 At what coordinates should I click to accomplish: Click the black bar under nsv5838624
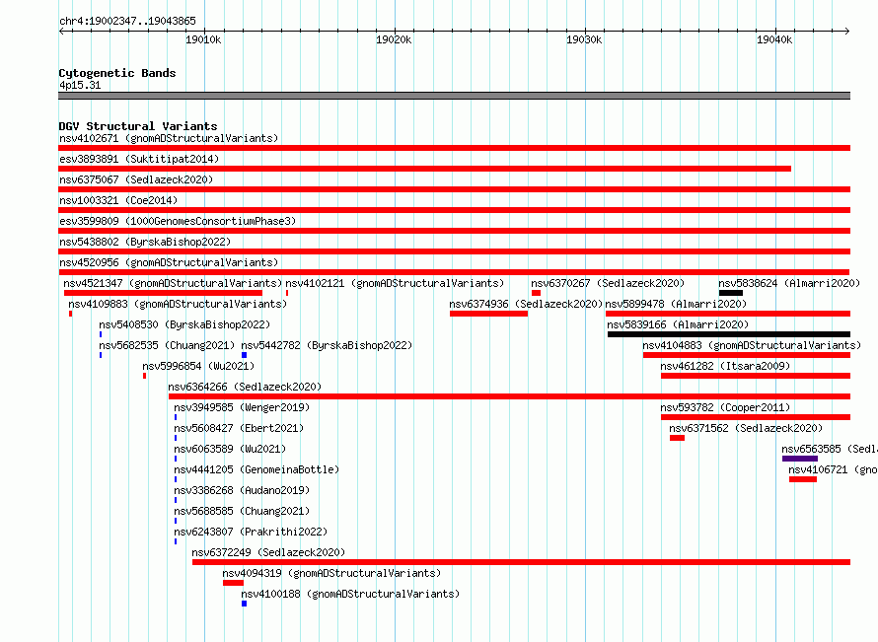tap(731, 293)
